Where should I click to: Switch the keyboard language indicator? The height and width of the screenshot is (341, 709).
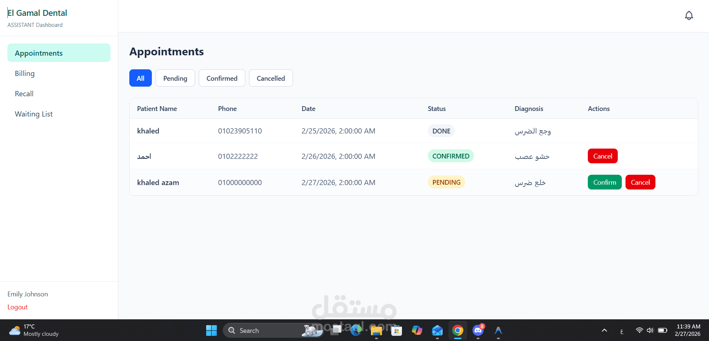622,331
